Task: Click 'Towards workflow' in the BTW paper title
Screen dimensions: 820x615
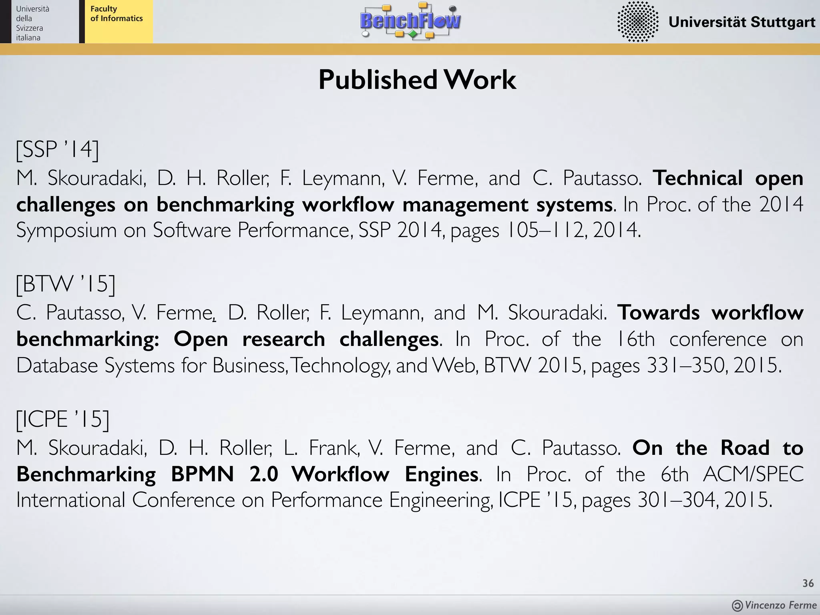Action: coord(710,313)
